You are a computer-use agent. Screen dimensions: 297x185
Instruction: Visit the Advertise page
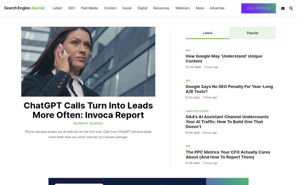click(x=217, y=8)
